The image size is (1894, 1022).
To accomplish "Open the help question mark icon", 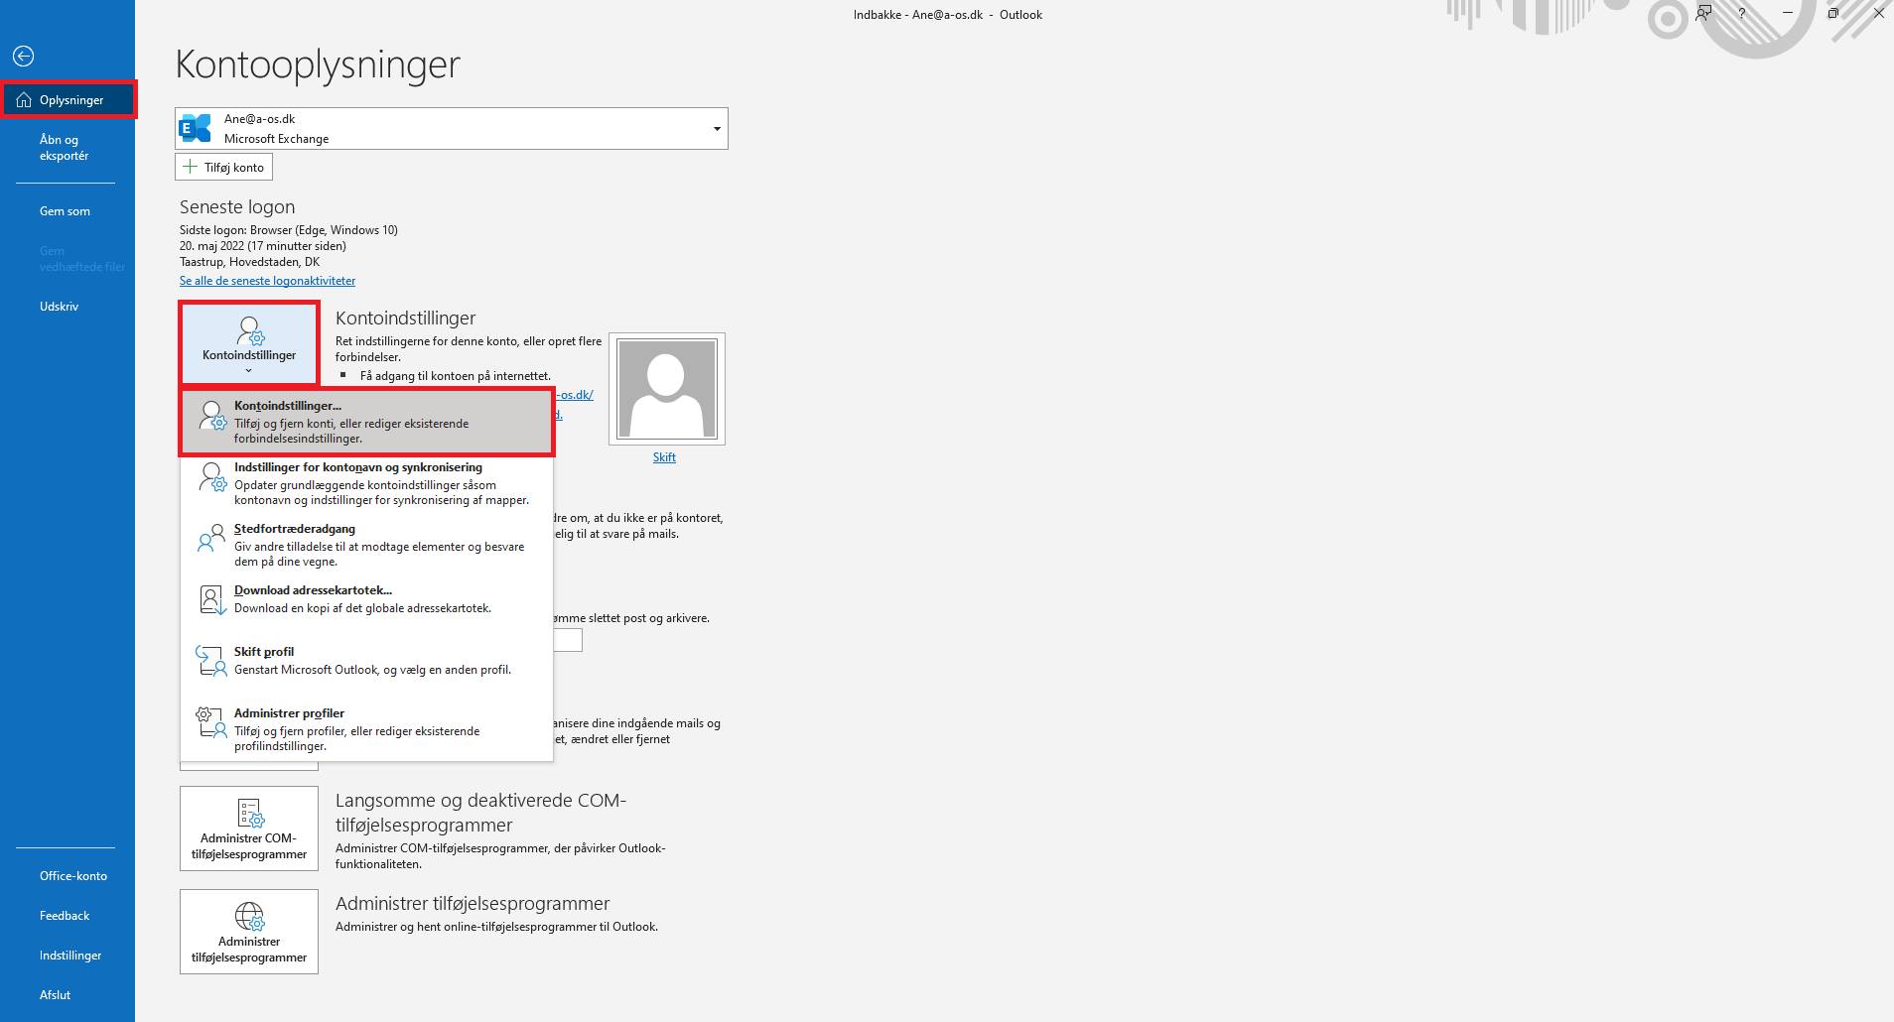I will (1741, 14).
